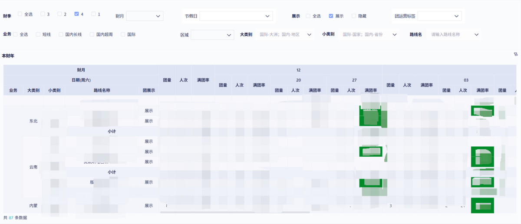Click the date 27 header cell
The width and height of the screenshot is (521, 224).
354,80
